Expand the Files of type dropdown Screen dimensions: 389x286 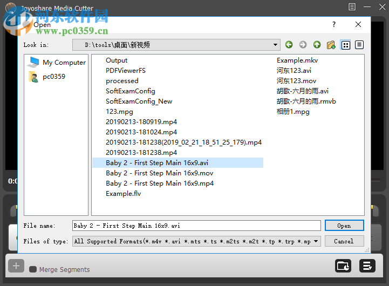(316, 241)
